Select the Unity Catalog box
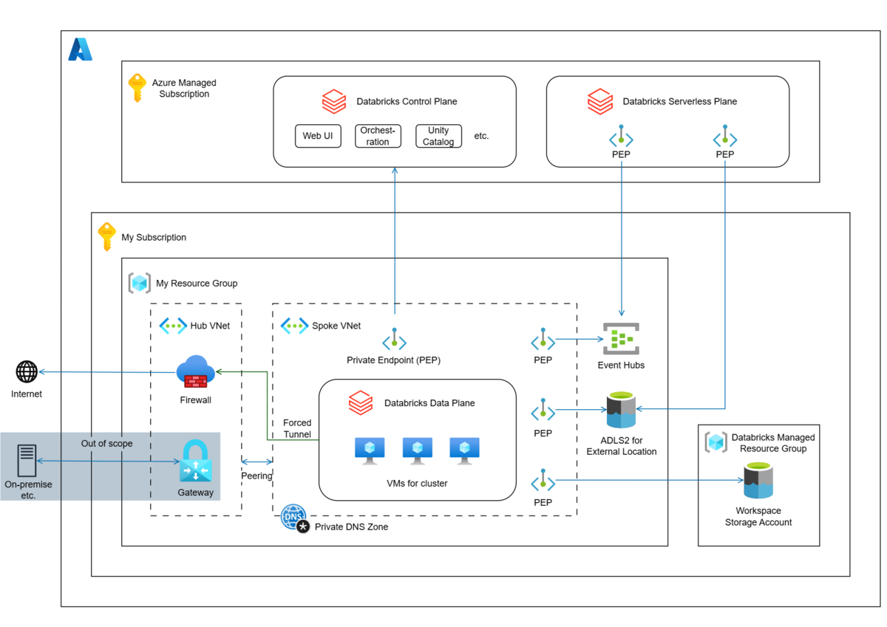The image size is (887, 627). pyautogui.click(x=438, y=136)
